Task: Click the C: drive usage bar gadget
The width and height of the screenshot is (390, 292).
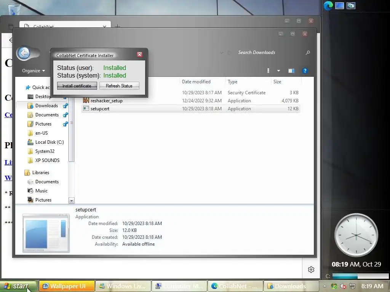Action: (360, 276)
